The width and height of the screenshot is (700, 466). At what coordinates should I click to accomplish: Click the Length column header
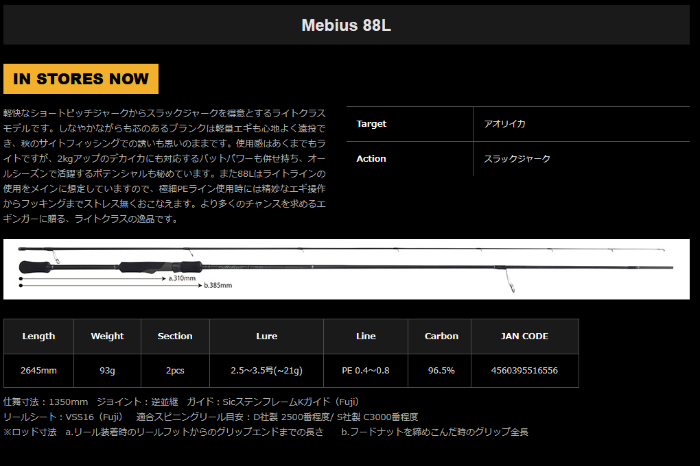pyautogui.click(x=39, y=336)
